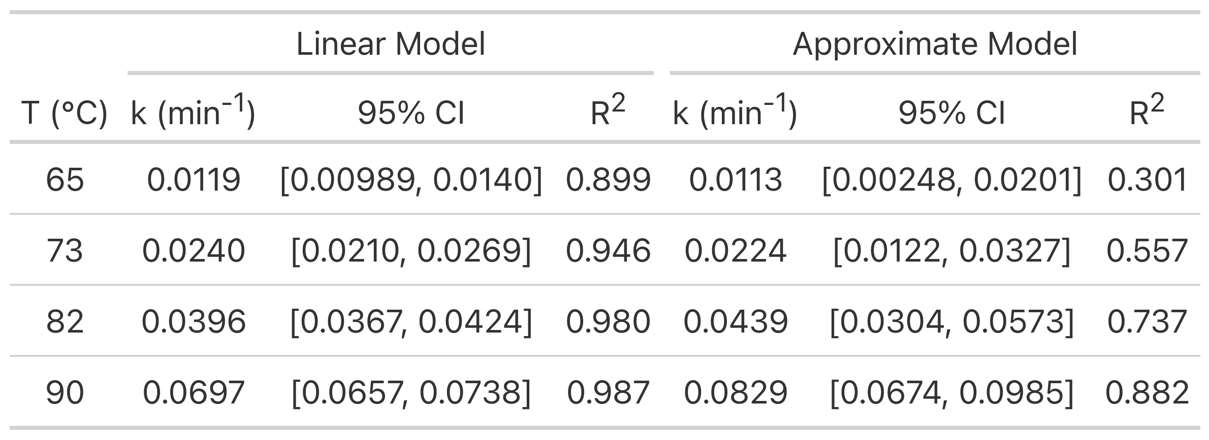Image resolution: width=1209 pixels, height=440 pixels.
Task: Select the T (°C) column header
Action: pyautogui.click(x=65, y=112)
